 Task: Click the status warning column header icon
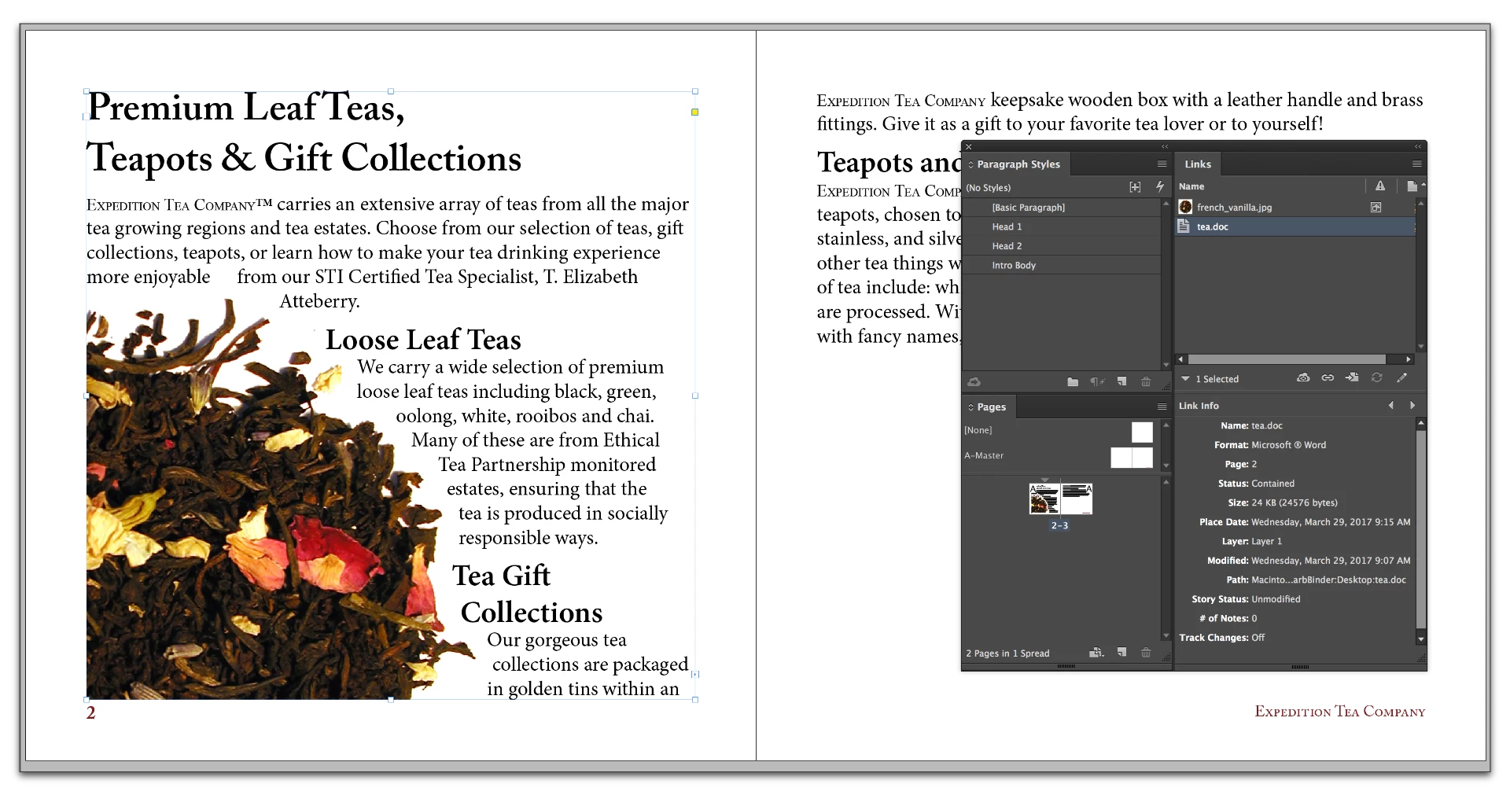coord(1380,186)
